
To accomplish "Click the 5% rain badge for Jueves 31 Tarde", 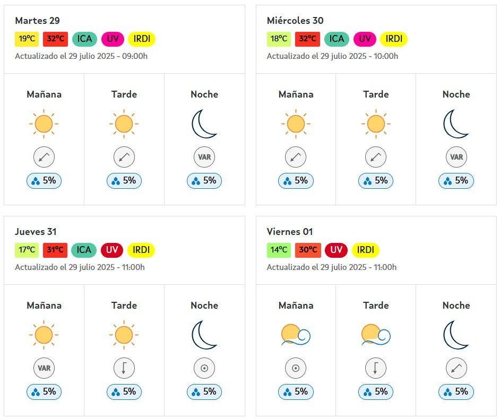I will [124, 391].
